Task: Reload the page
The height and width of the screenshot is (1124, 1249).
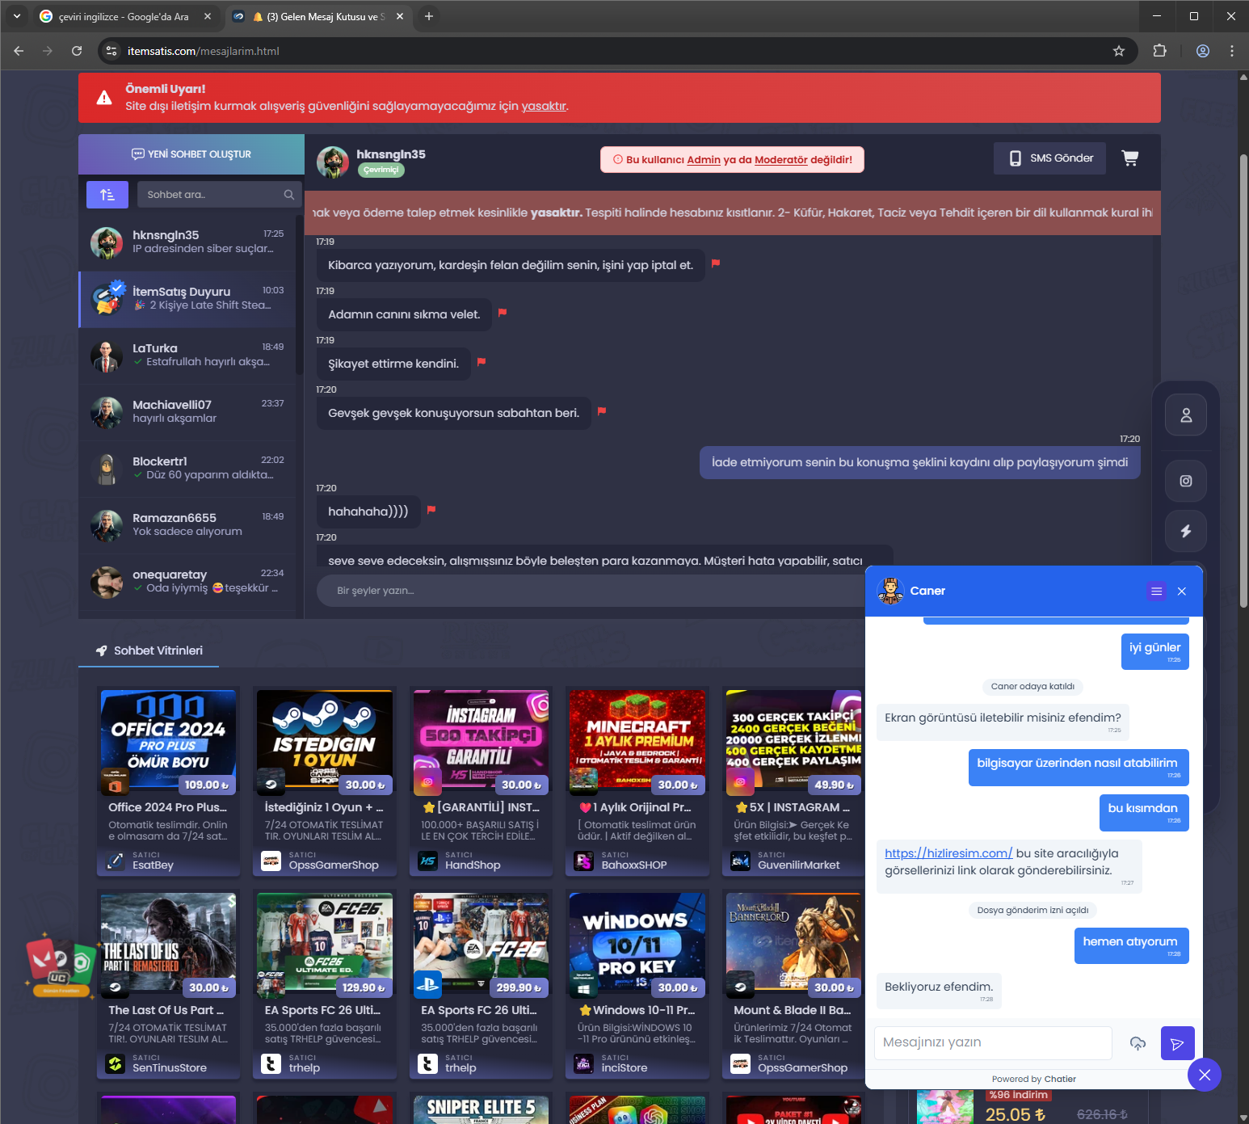Action: 77,51
